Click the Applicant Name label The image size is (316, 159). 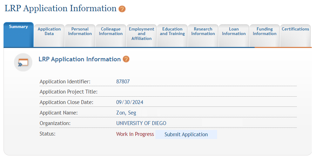(59, 113)
